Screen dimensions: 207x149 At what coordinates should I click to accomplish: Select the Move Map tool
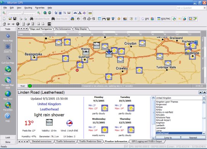[x=8, y=37]
